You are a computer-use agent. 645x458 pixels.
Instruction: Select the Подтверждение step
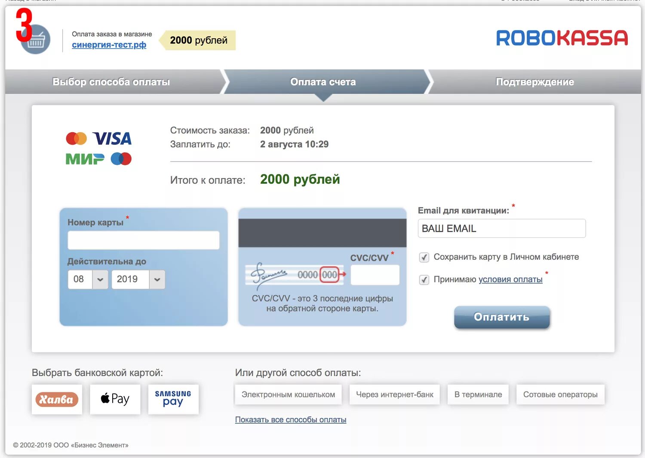pyautogui.click(x=535, y=82)
